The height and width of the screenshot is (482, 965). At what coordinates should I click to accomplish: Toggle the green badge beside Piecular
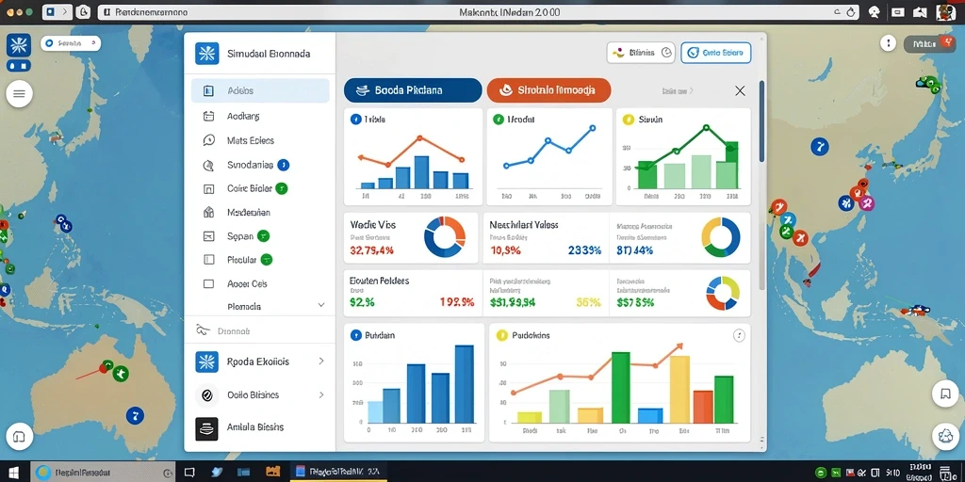pyautogui.click(x=267, y=260)
